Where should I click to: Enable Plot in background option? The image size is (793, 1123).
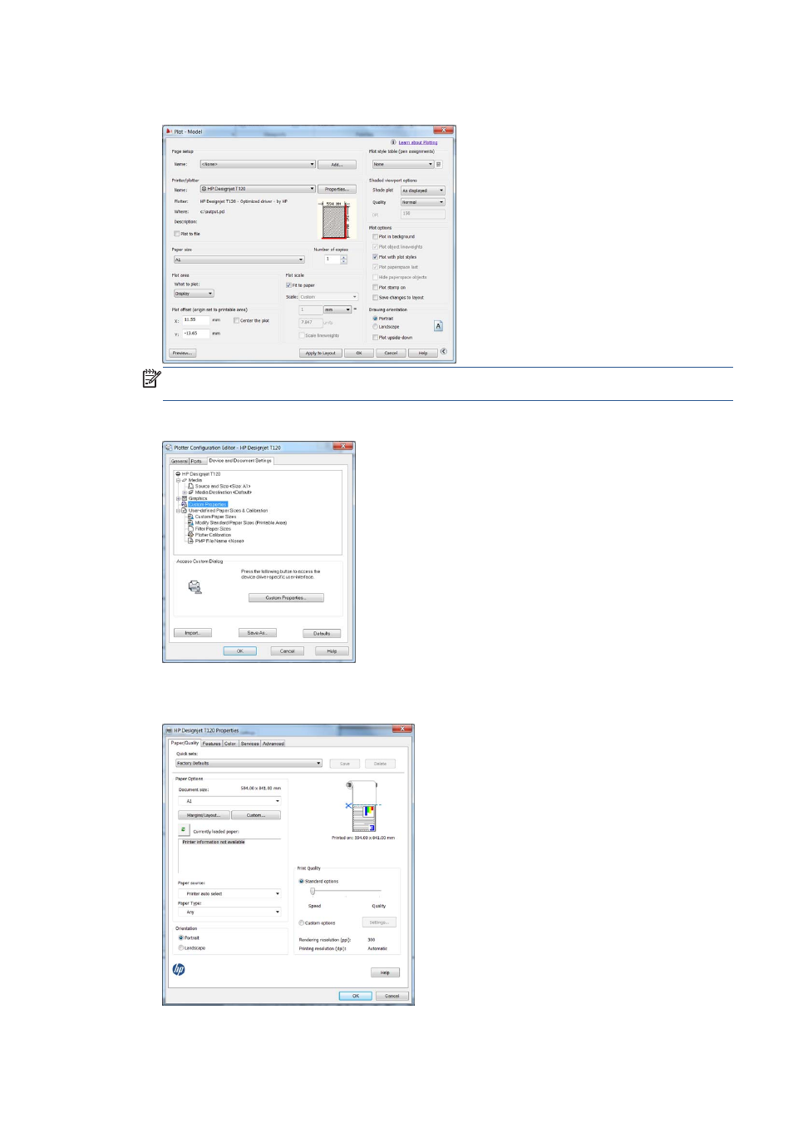coord(375,236)
